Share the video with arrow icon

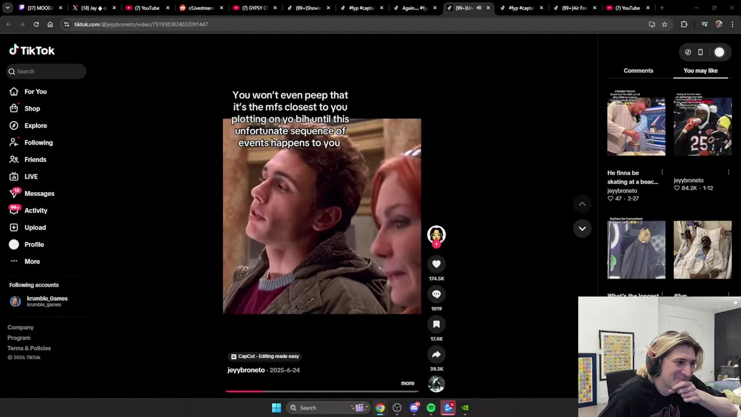(x=436, y=354)
